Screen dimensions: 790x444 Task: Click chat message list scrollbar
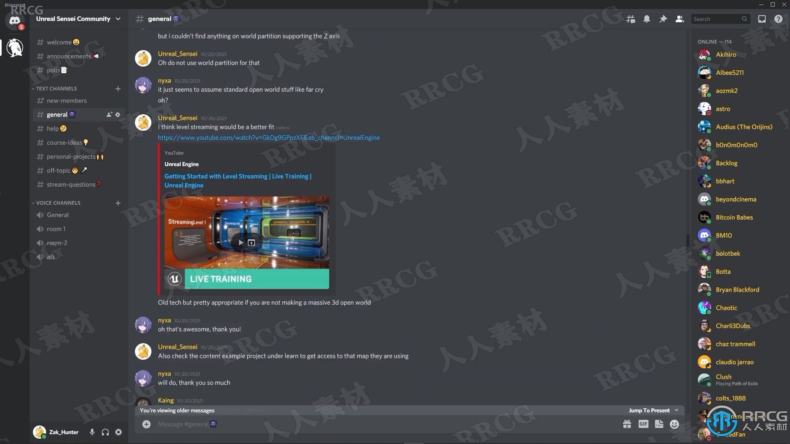click(x=688, y=240)
